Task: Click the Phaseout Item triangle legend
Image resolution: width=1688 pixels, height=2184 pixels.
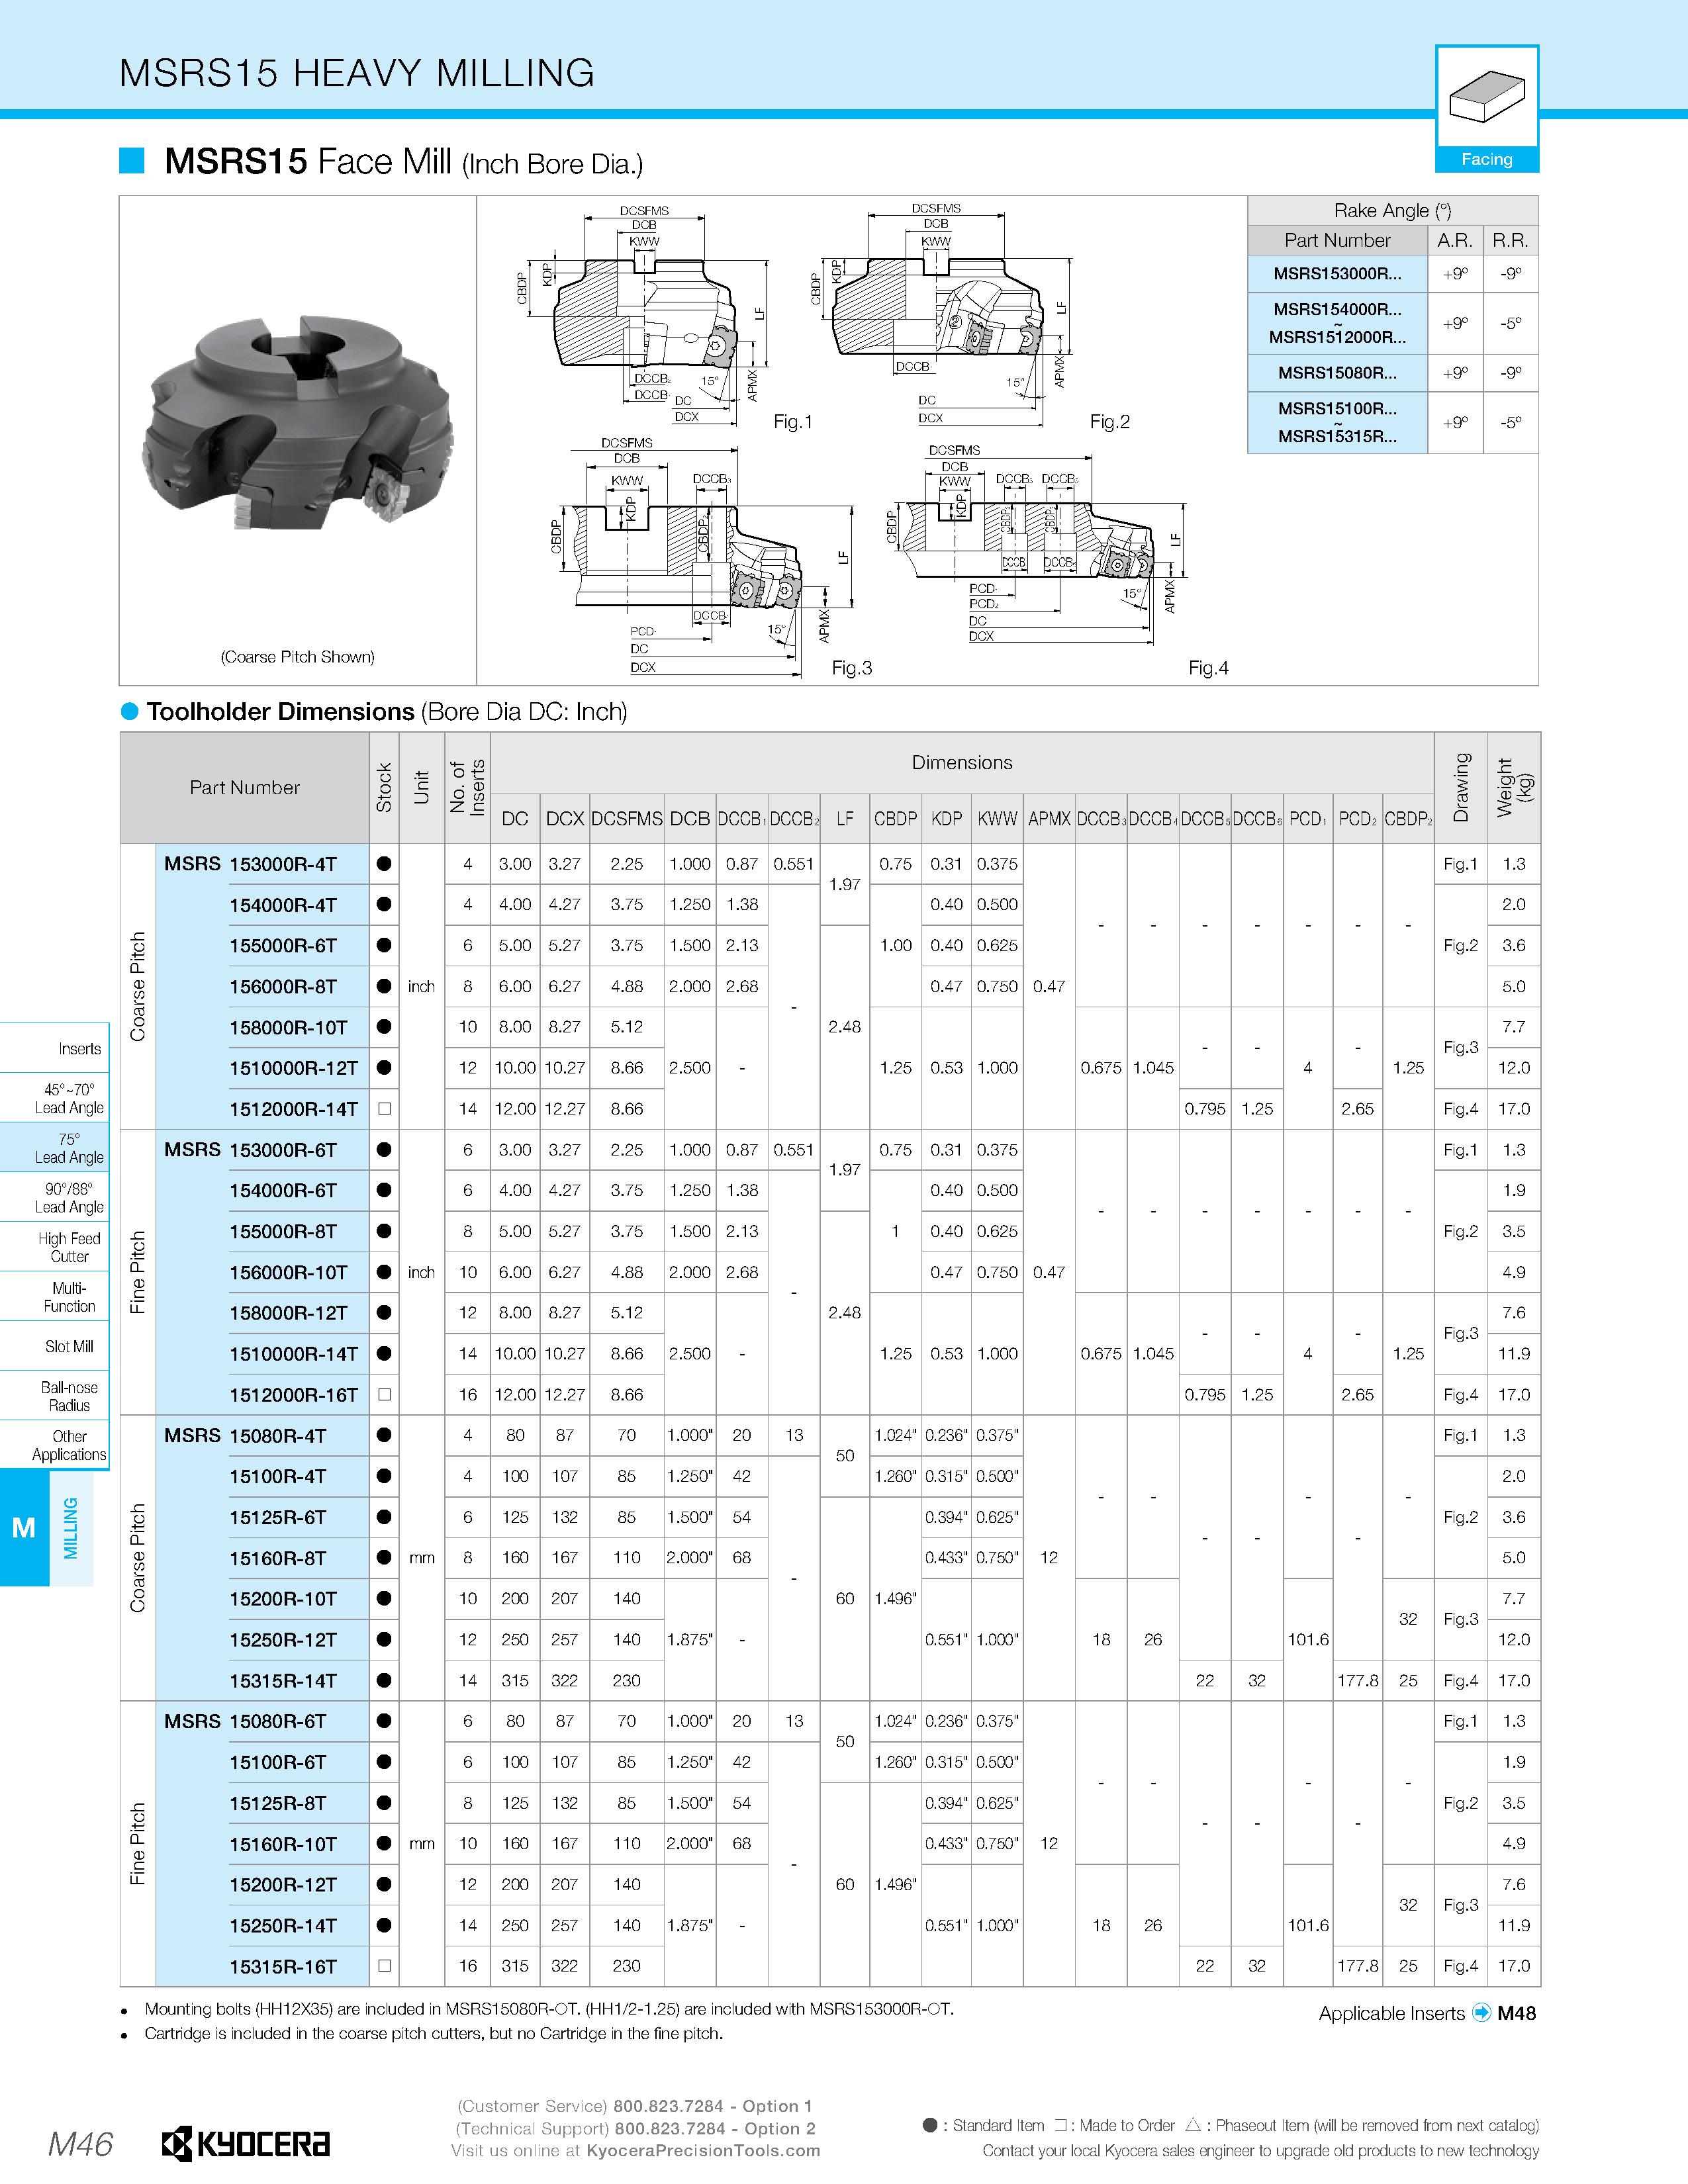Action: click(1193, 2126)
